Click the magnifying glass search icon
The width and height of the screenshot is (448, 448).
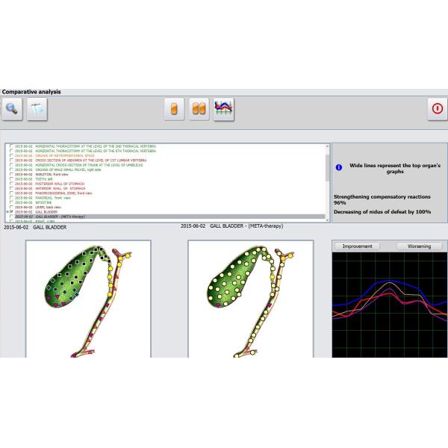[x=13, y=108]
